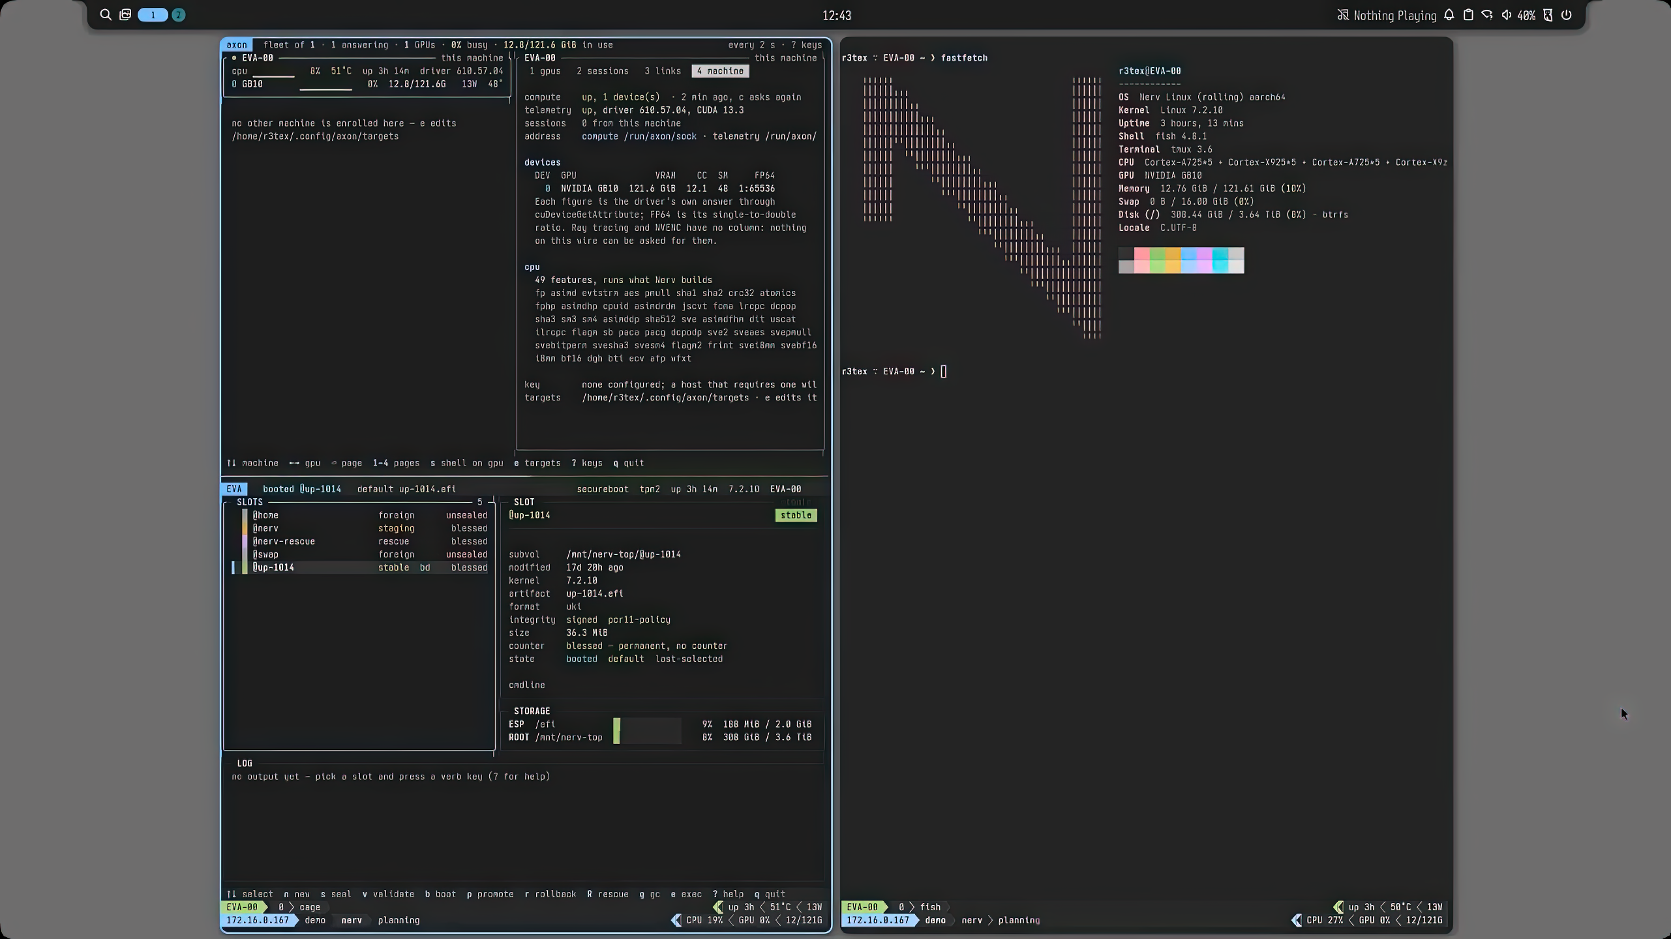
Task: Select the @swap slot row
Action: click(x=361, y=554)
